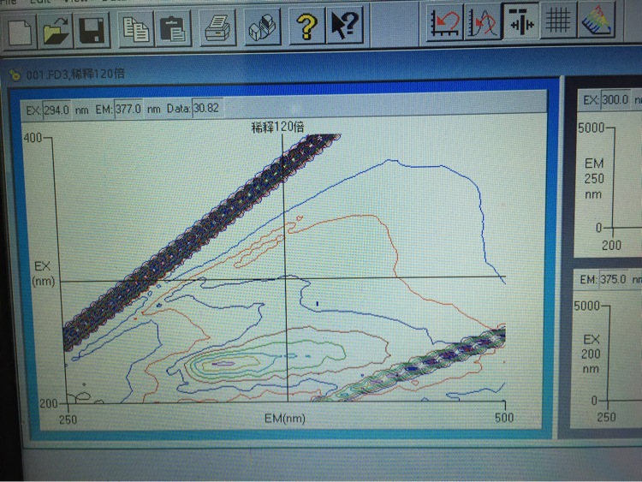Click the EM value field 377.0
Viewport: 642px width, 482px height.
[x=128, y=110]
